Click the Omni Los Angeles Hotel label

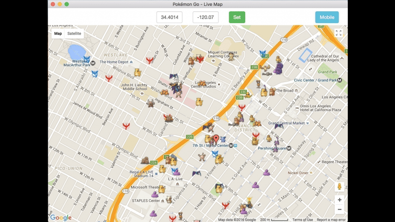(321, 108)
